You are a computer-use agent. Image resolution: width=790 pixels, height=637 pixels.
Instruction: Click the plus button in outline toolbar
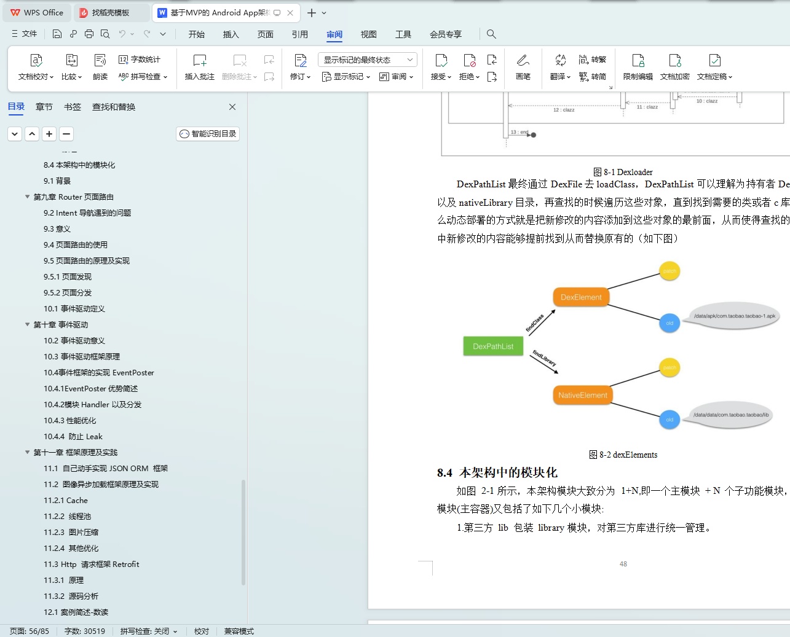click(x=49, y=134)
